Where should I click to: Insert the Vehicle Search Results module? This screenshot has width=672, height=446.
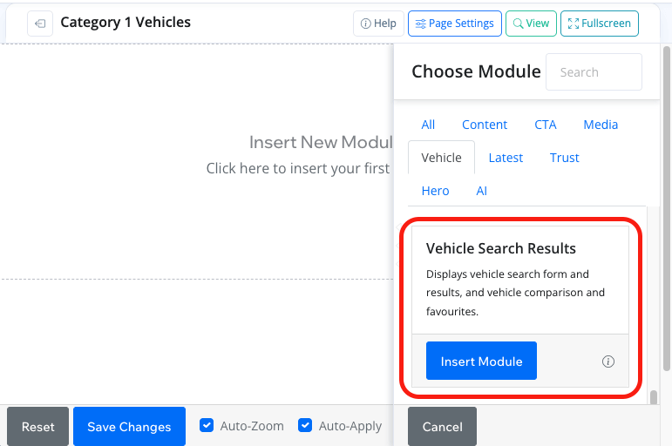(x=481, y=362)
